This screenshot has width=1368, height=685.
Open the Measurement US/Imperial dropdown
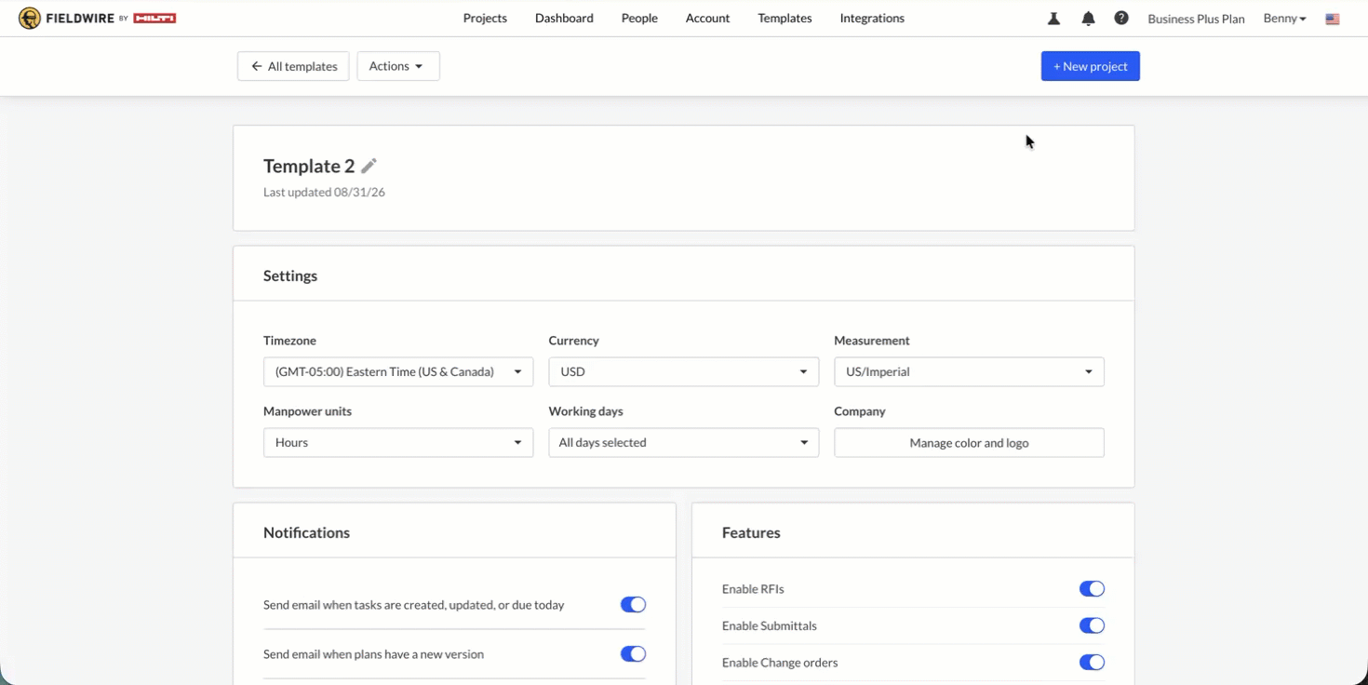(x=969, y=371)
